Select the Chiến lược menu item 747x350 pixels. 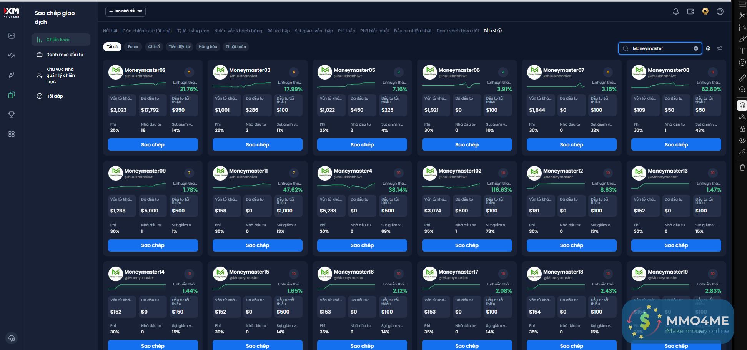(x=61, y=40)
